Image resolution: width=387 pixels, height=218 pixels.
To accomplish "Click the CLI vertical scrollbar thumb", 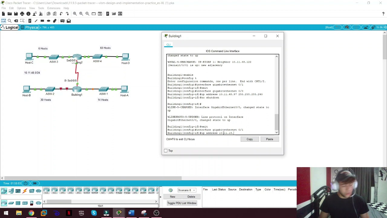I will [x=276, y=121].
